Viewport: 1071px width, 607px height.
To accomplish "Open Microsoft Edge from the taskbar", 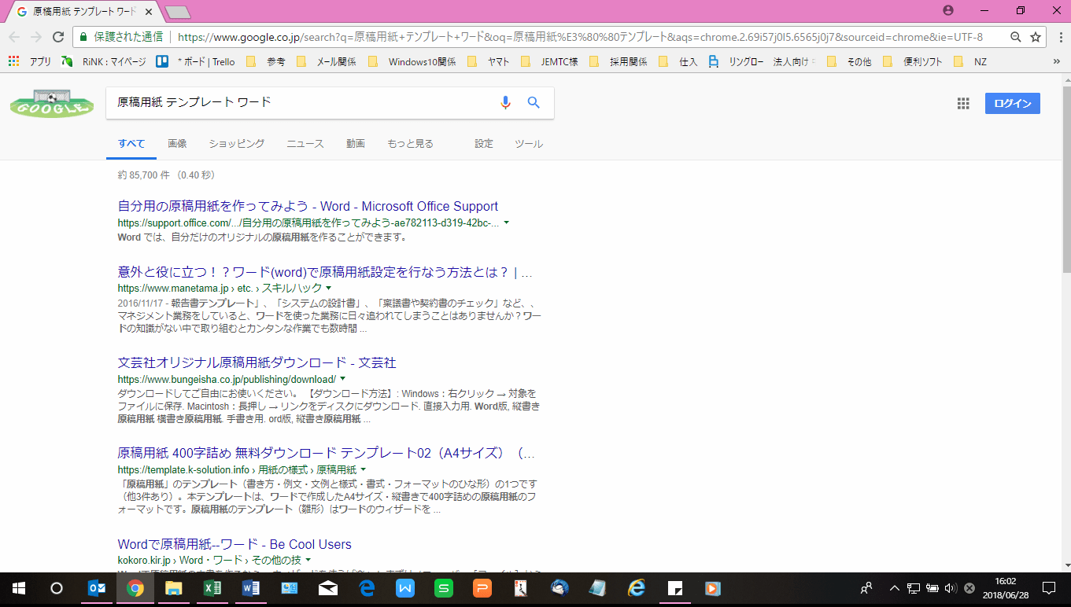I will [x=367, y=588].
